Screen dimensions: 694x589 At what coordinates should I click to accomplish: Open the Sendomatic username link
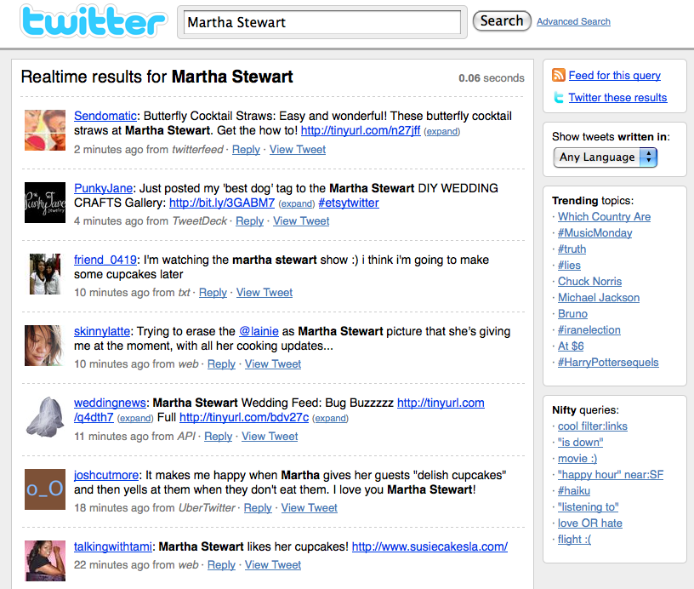click(105, 116)
